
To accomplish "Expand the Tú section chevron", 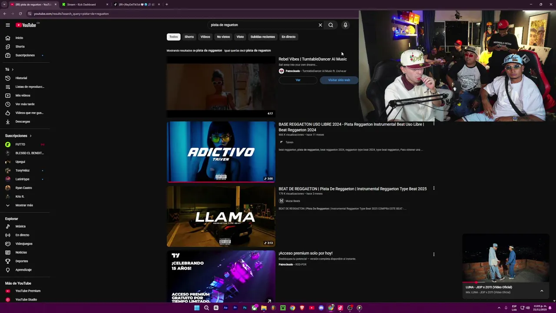I will point(12,70).
